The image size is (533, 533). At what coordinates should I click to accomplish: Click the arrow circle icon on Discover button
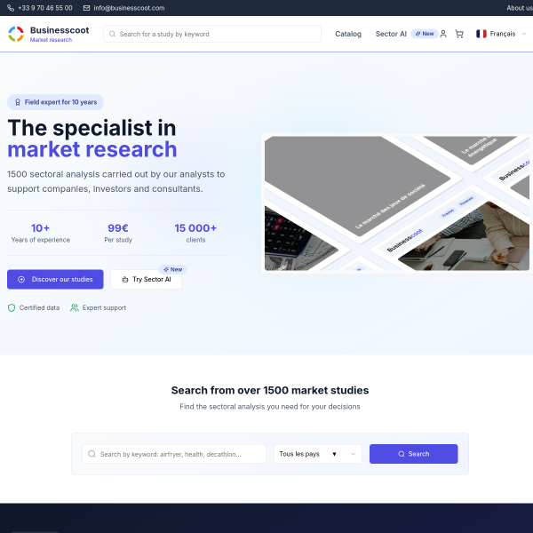point(21,280)
